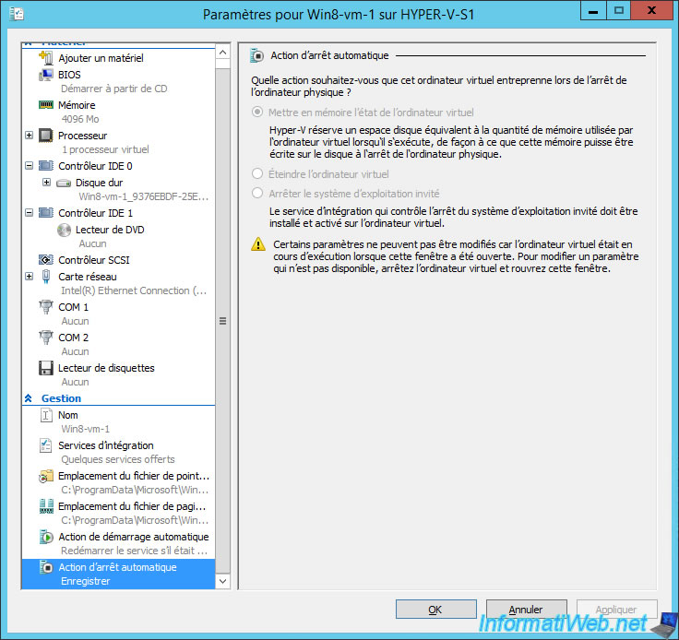Click the Action d'arrêt automatique header icon
Viewport: 679px width, 640px height.
[x=257, y=55]
